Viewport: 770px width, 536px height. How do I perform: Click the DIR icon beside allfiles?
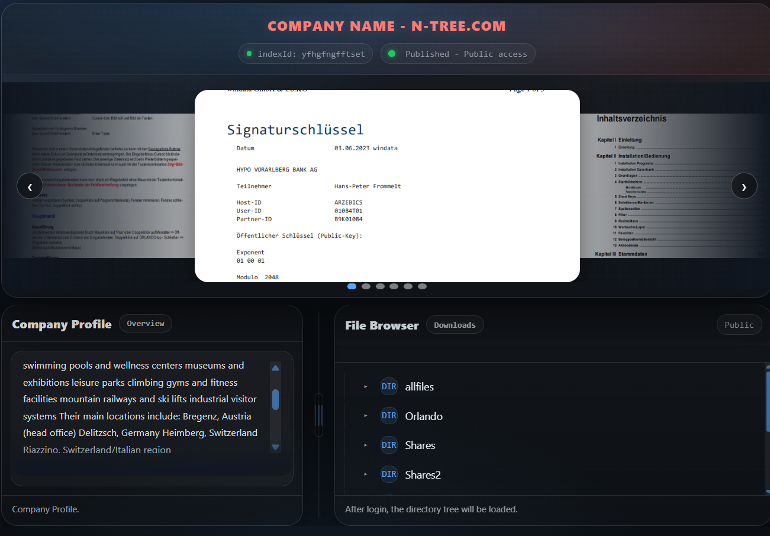tap(389, 386)
